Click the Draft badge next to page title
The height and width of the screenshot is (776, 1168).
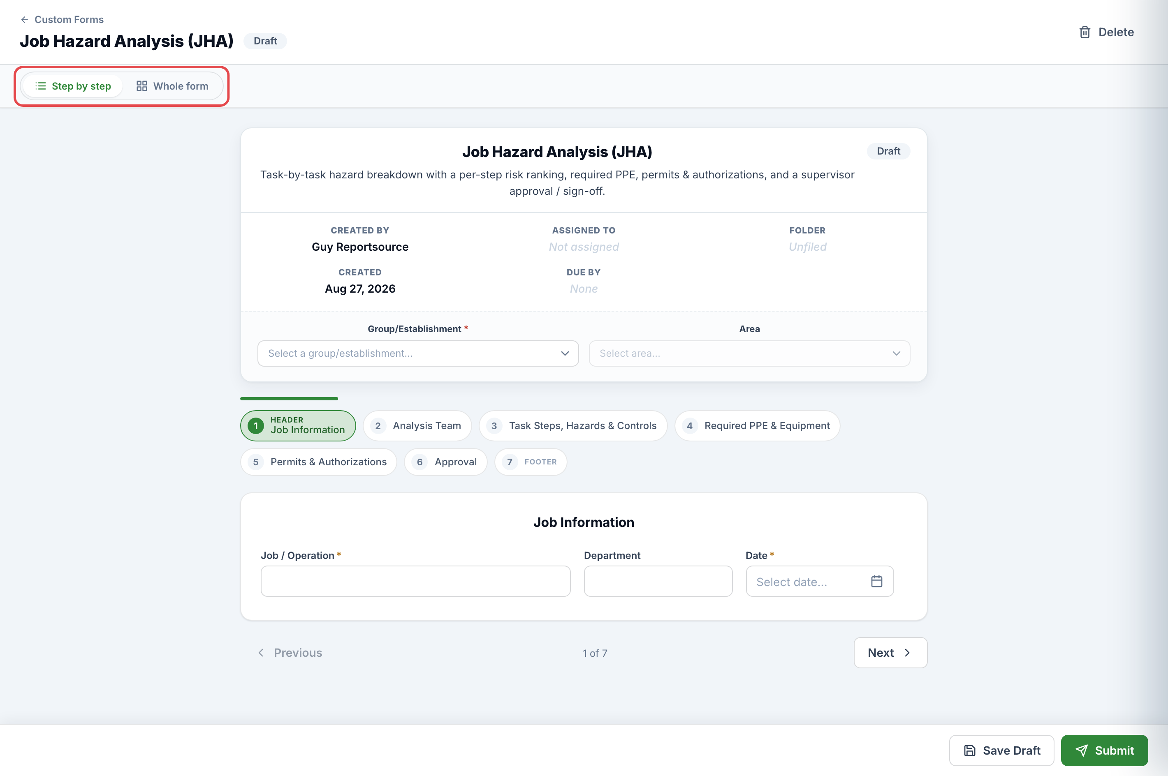pyautogui.click(x=265, y=41)
